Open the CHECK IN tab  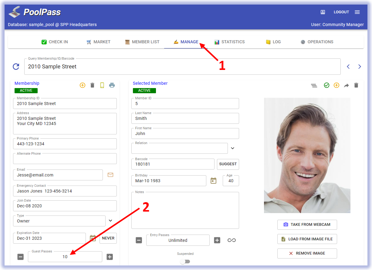[x=55, y=42]
